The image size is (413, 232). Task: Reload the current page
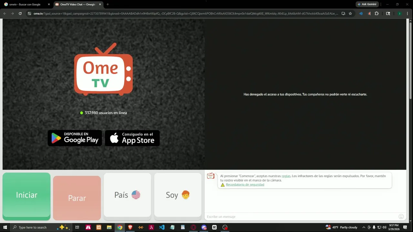tap(20, 14)
